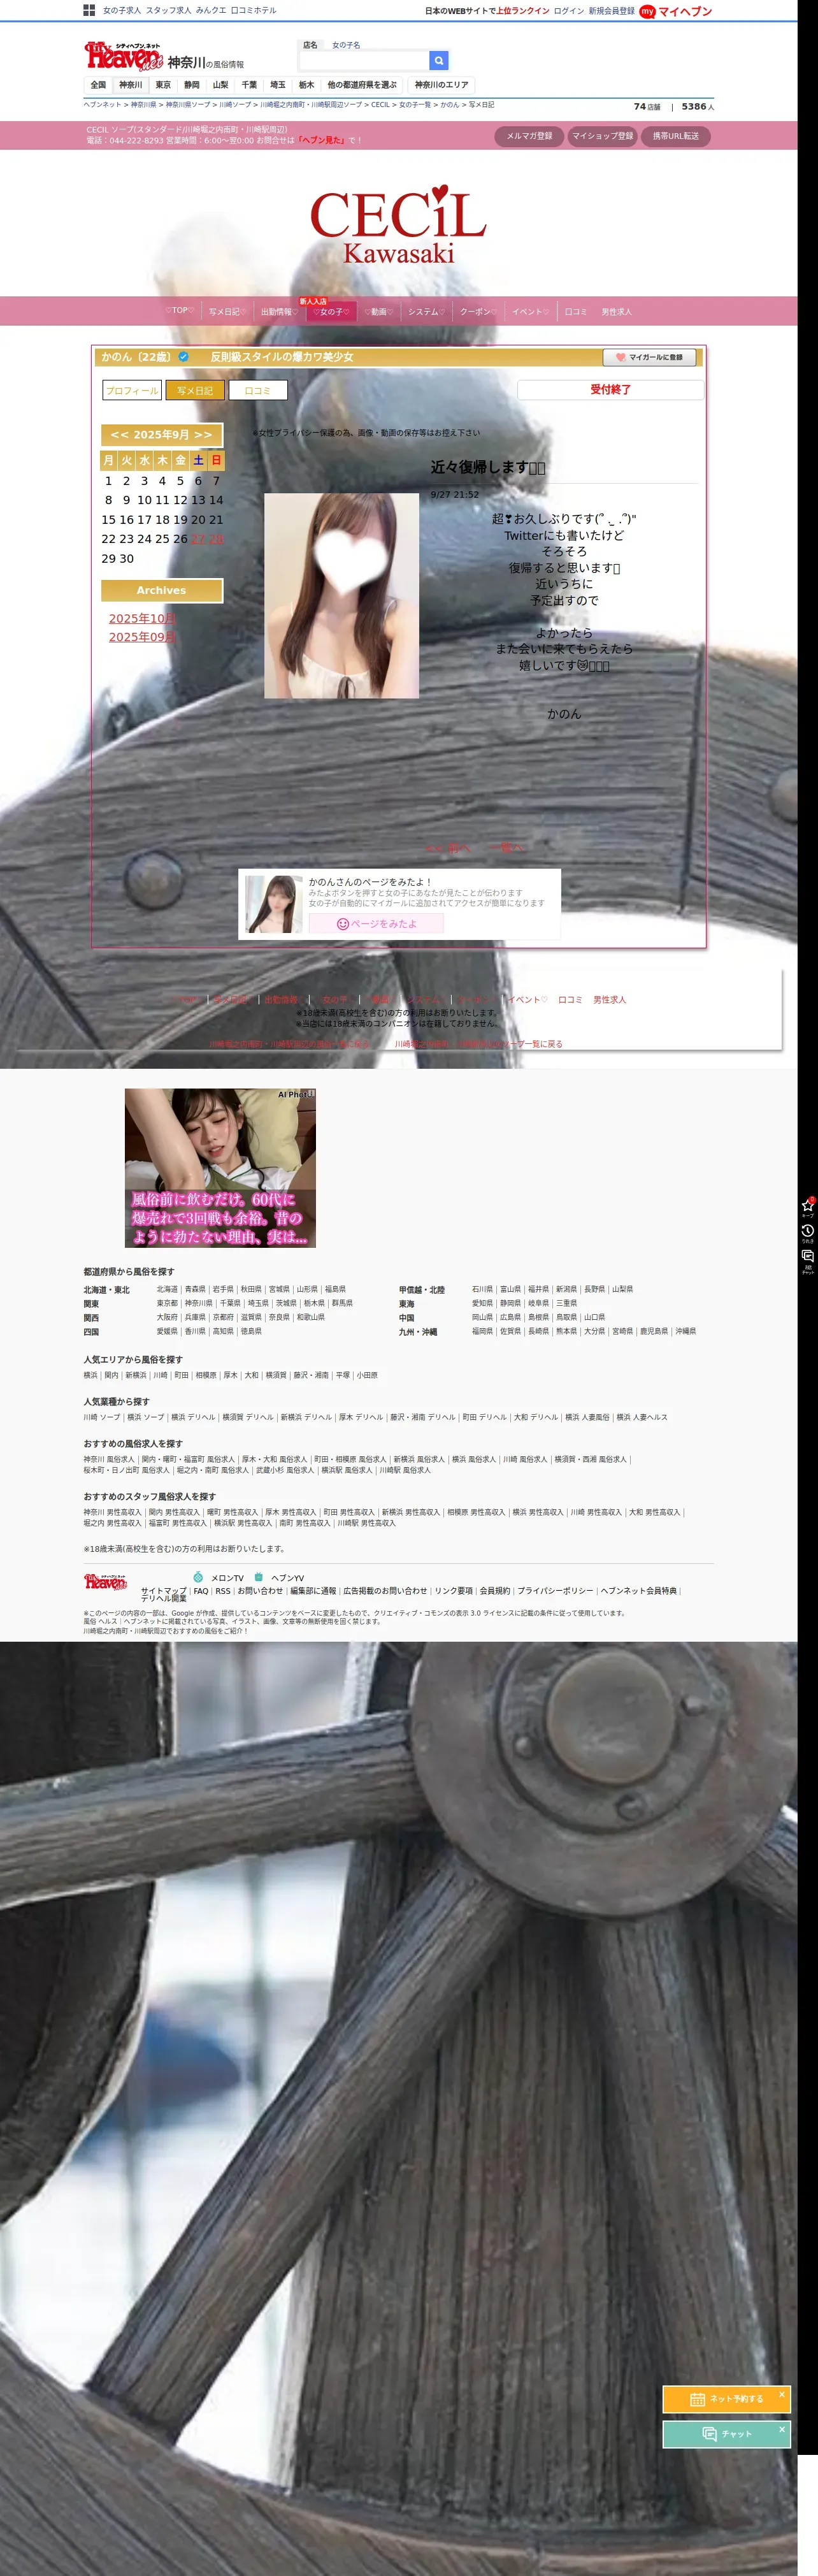Open the 他の都道府県を選ぶ selector

362,85
